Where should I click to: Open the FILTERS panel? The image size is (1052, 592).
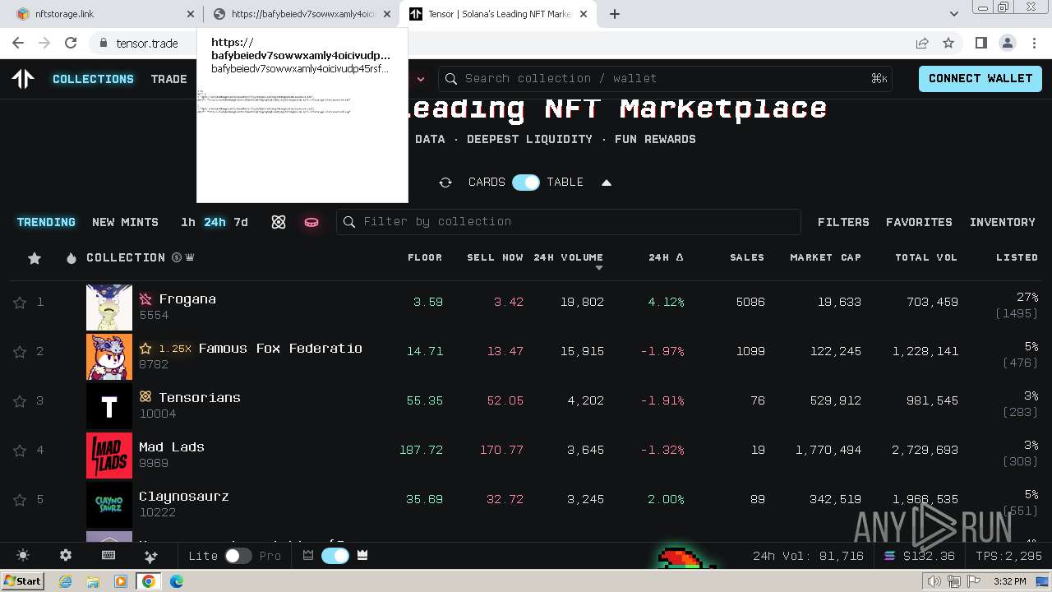tap(843, 222)
